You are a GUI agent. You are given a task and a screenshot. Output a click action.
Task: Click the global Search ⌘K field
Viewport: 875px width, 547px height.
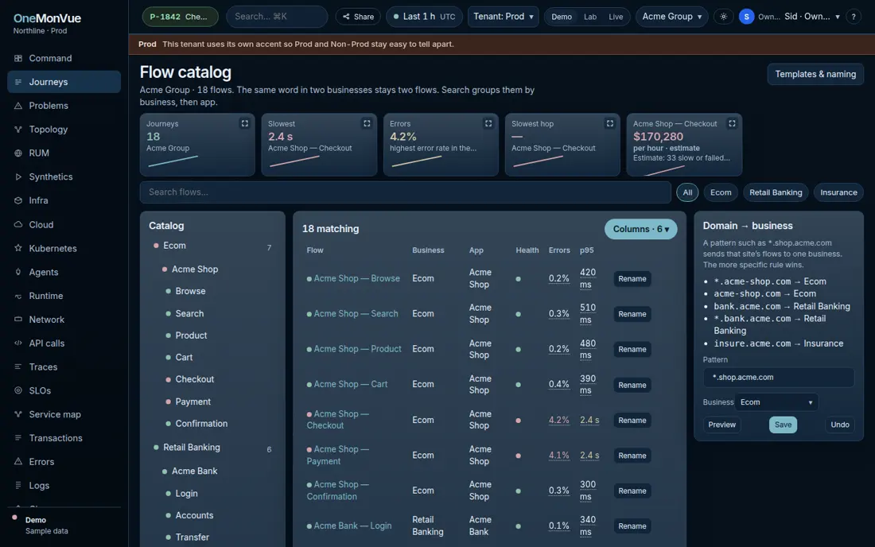276,17
